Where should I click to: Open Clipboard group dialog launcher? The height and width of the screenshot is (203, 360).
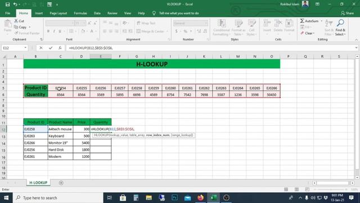tap(41, 39)
